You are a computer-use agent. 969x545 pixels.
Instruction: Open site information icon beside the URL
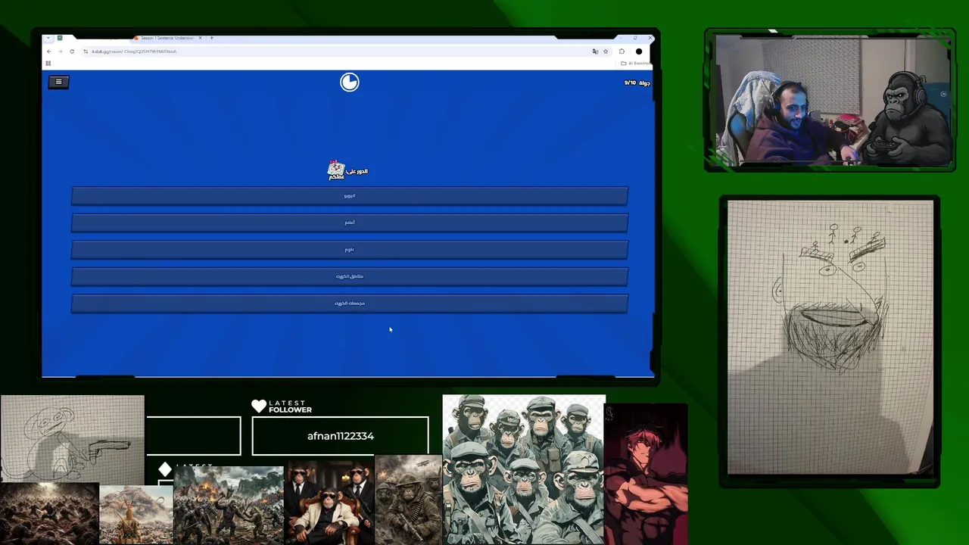point(86,51)
